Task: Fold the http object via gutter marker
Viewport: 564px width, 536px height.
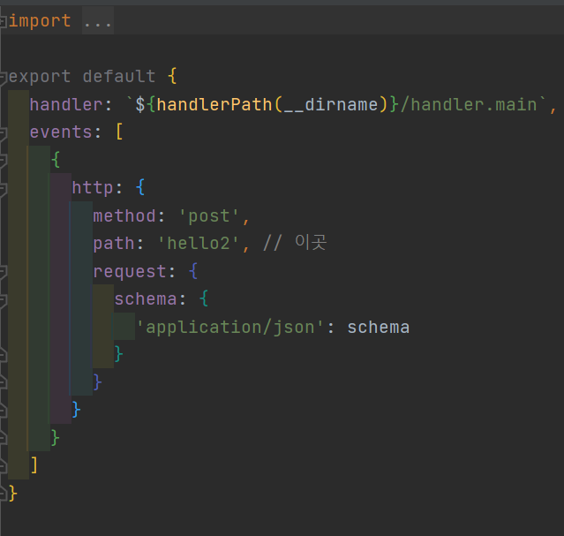Action: [3, 189]
